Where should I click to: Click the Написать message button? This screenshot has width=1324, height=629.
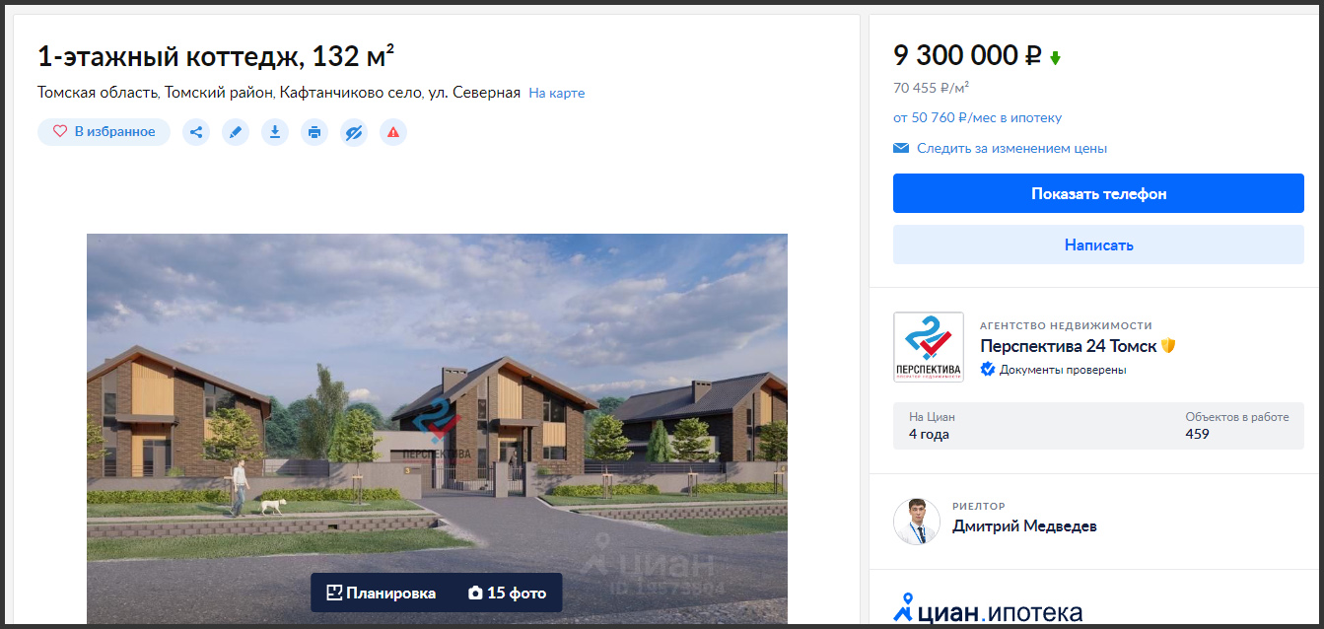(1098, 245)
